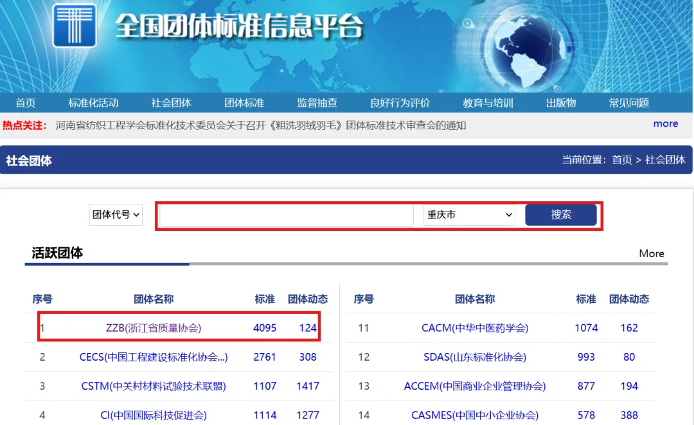Open the 出版物 navigation menu item

point(561,103)
